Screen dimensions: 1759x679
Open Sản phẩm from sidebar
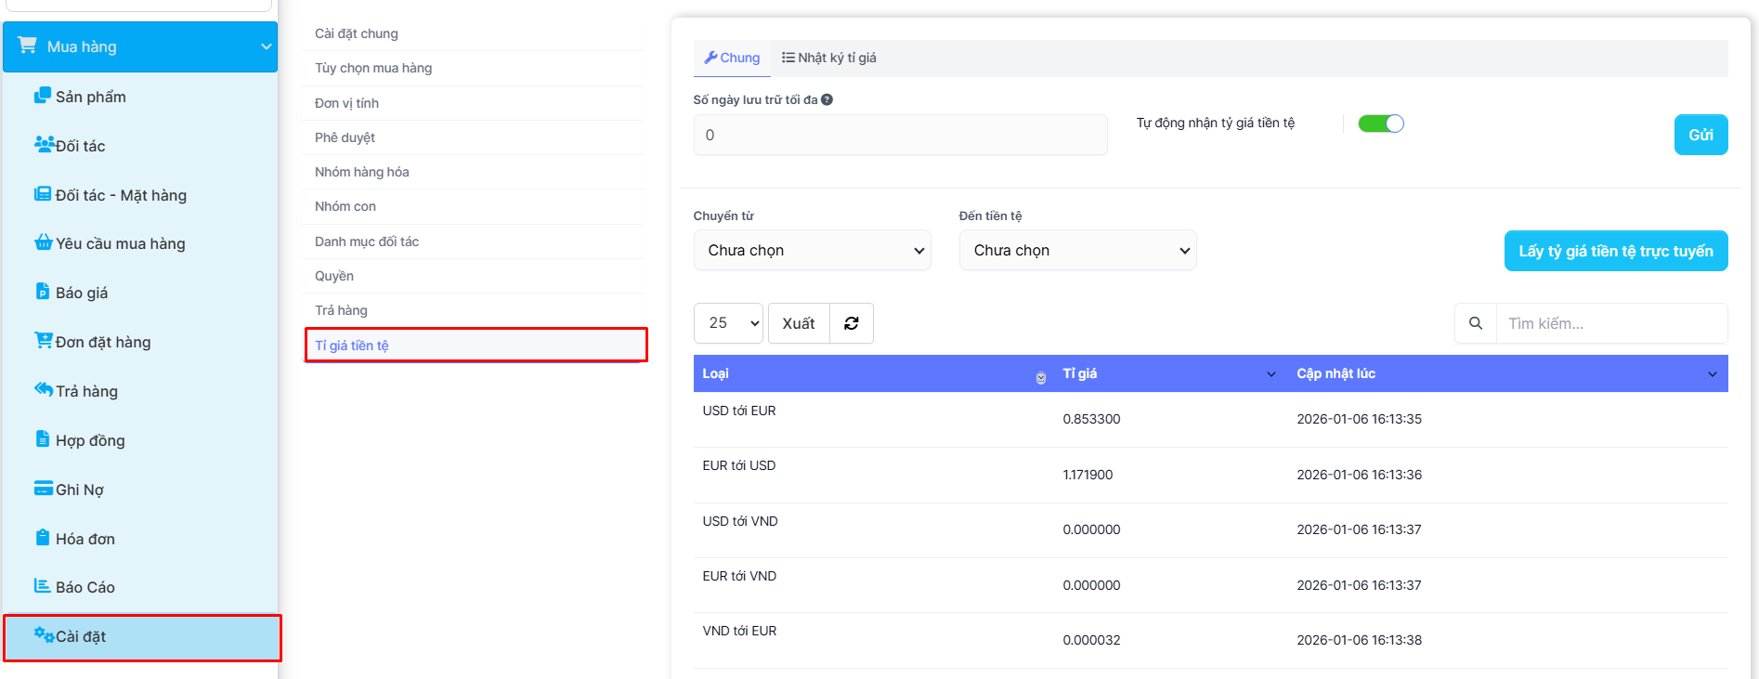click(90, 97)
